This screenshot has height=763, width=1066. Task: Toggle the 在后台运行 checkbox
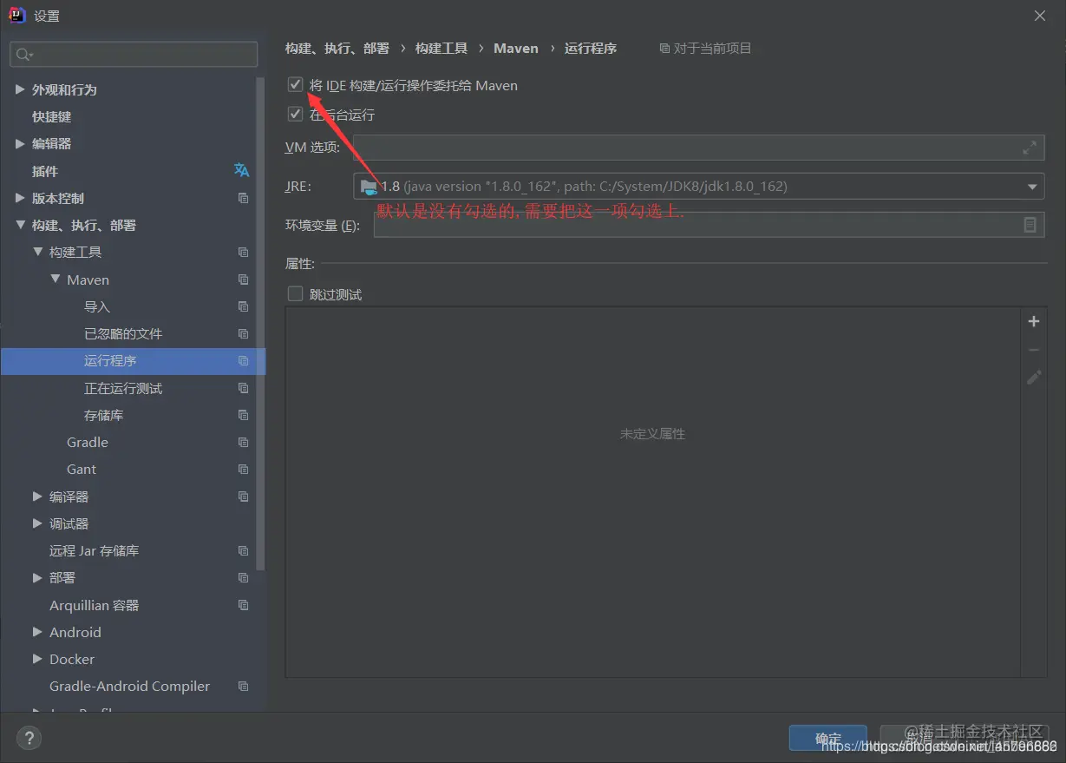(x=295, y=115)
